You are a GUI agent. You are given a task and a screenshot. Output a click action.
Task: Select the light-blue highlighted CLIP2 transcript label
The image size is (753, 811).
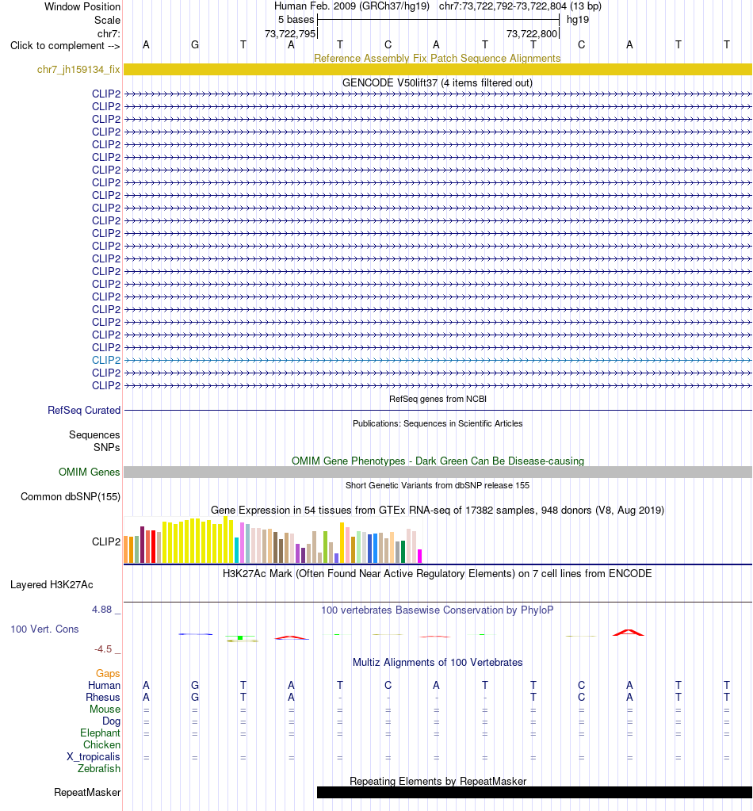click(x=106, y=360)
